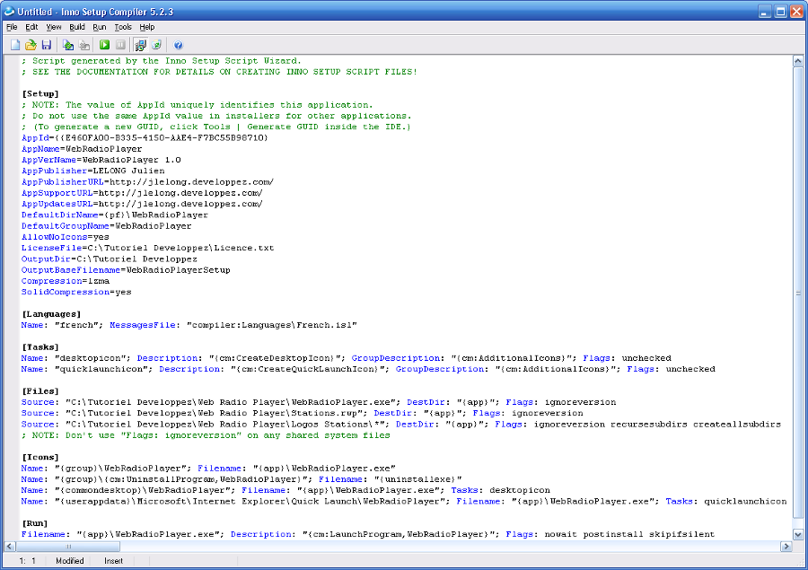The height and width of the screenshot is (570, 808).
Task: Click the blue question-mark help toolbar icon
Action: point(178,45)
